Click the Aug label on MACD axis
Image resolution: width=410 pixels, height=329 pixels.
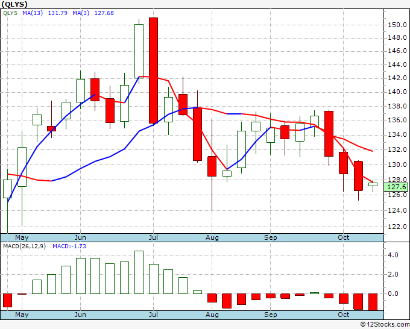(212, 315)
